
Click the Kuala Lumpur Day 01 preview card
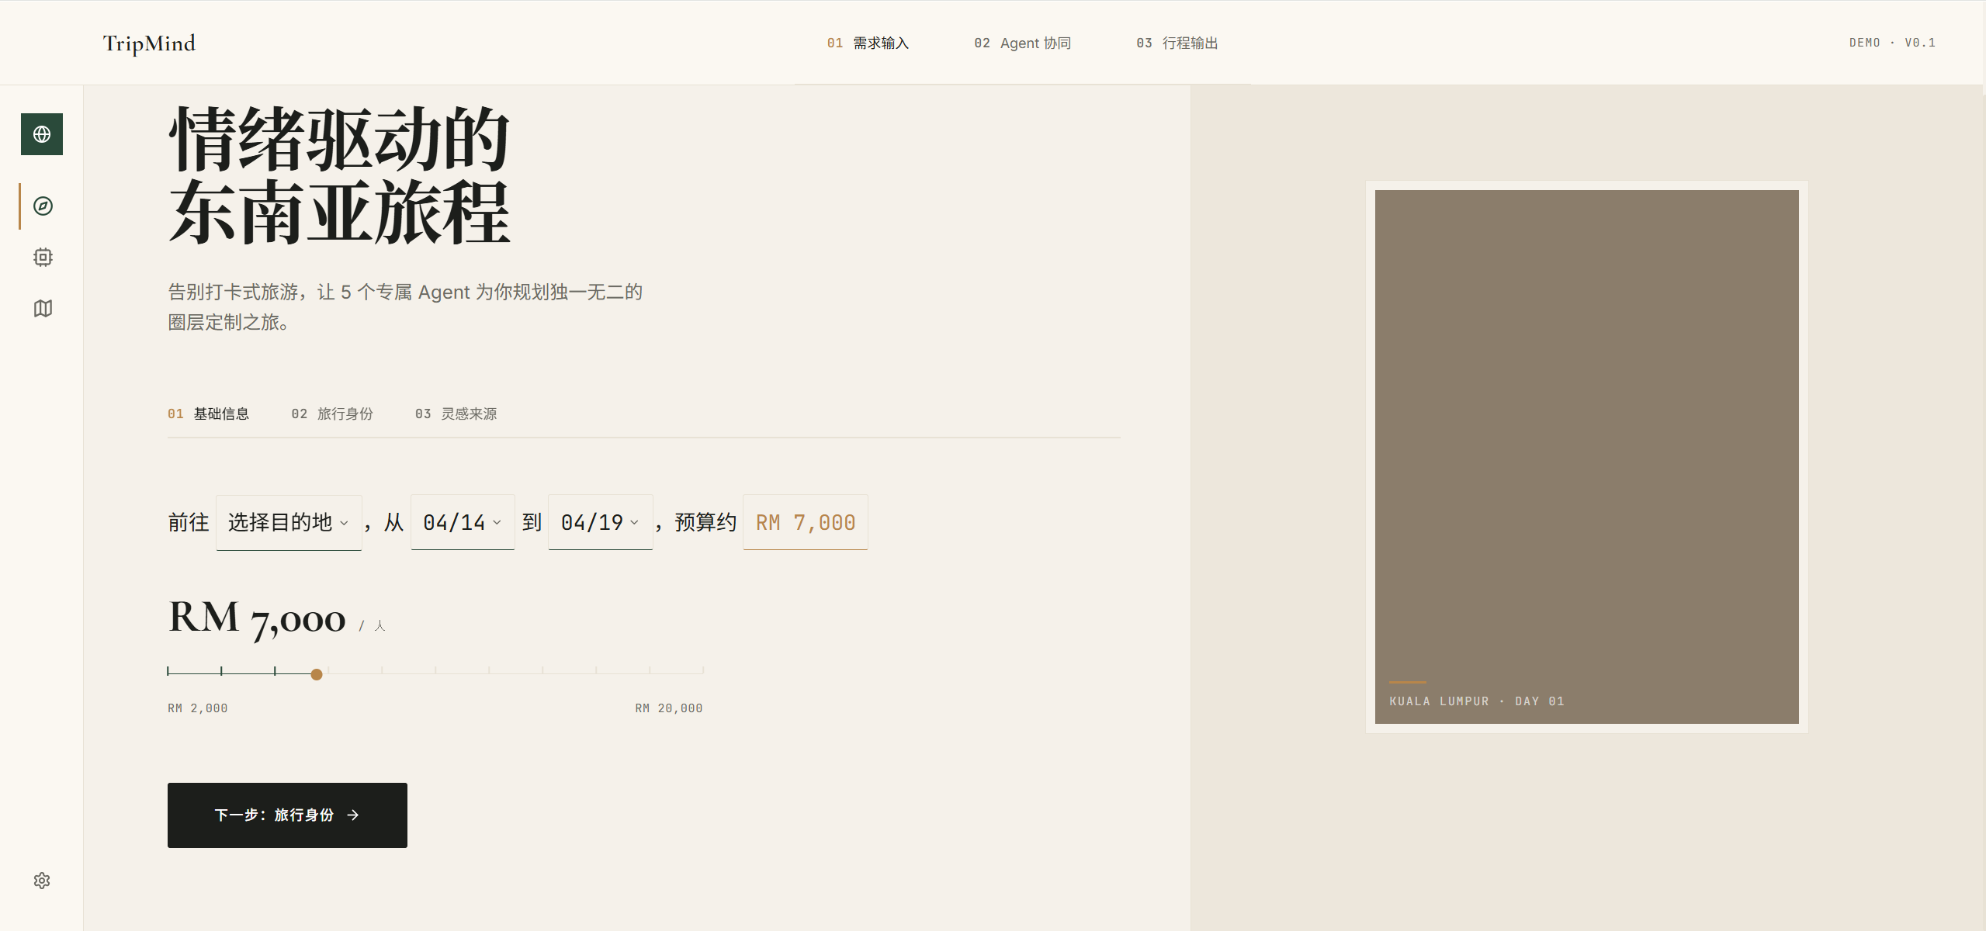pos(1586,456)
